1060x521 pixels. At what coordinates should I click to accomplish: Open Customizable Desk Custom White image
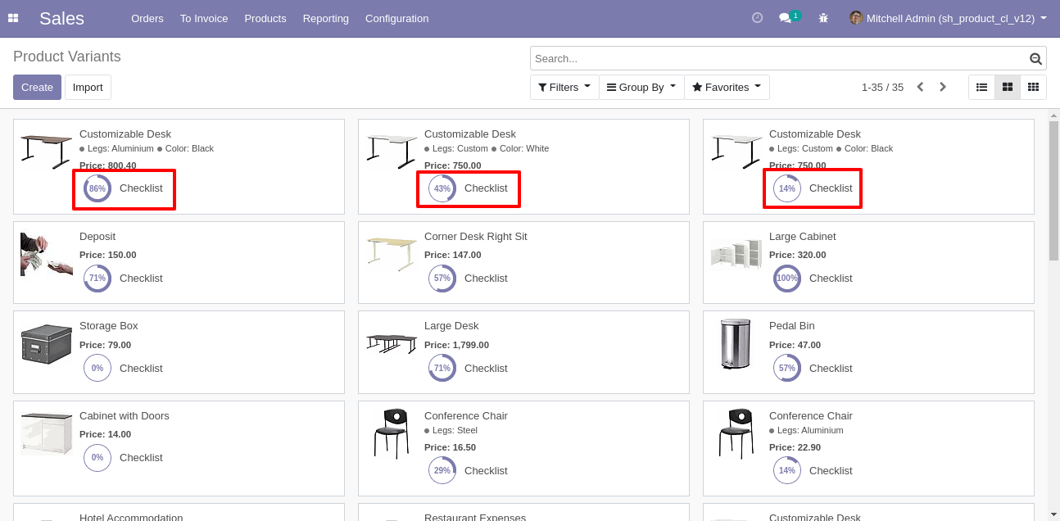coord(392,152)
